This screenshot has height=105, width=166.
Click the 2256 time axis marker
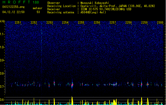[97, 23]
